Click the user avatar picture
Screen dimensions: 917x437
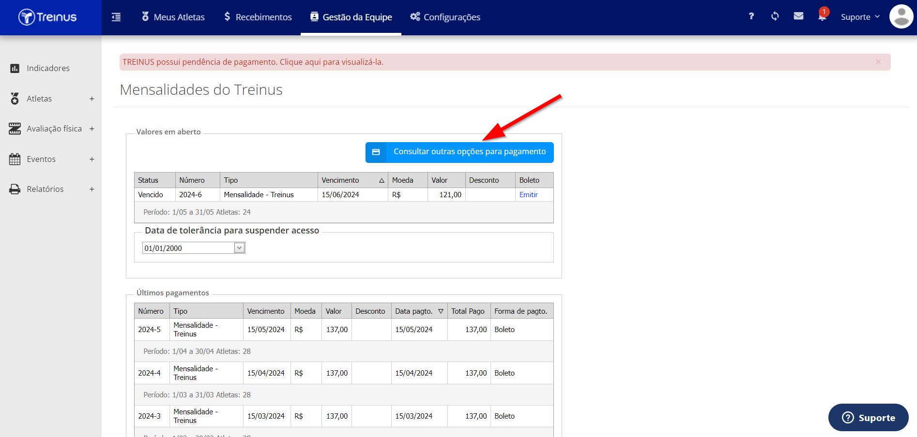pos(901,16)
